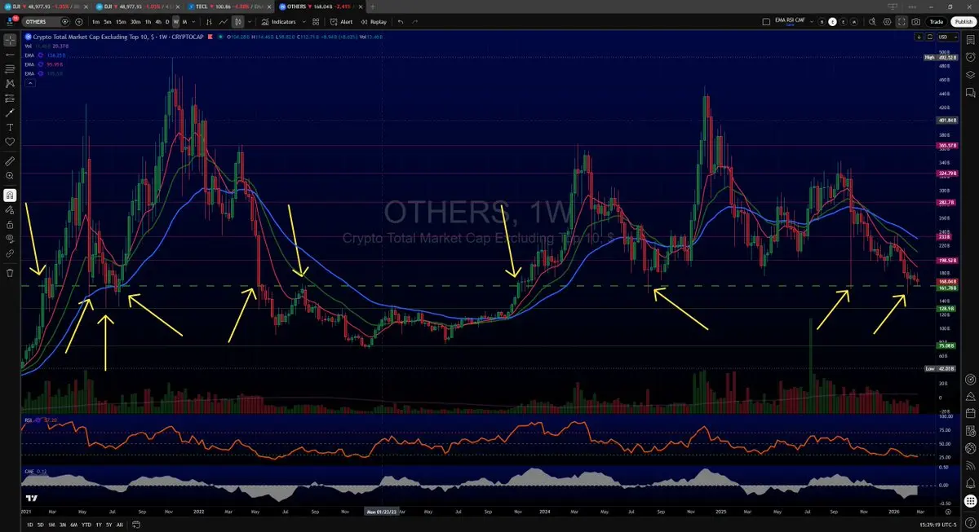Switch to the 1m timeframe
979x532 pixels.
coord(96,22)
